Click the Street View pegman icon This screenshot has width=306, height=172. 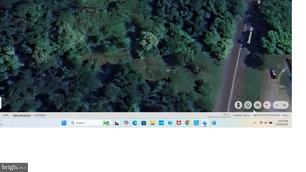[x=238, y=105]
